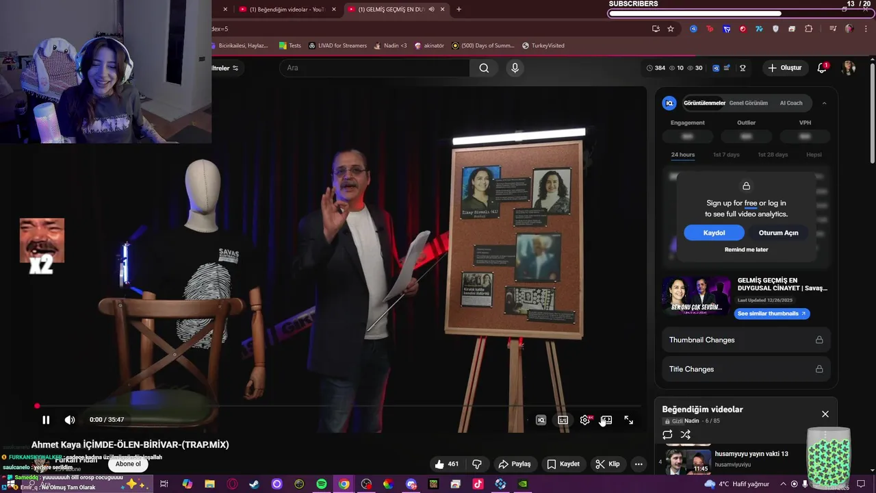Save the video with Kaydet

point(563,464)
